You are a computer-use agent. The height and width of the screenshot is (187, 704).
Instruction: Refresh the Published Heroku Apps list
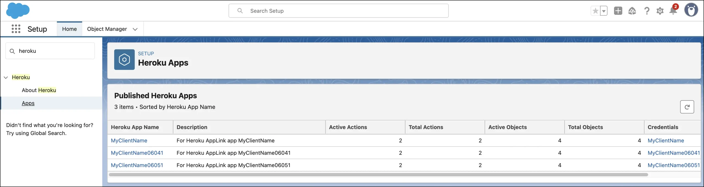tap(687, 107)
